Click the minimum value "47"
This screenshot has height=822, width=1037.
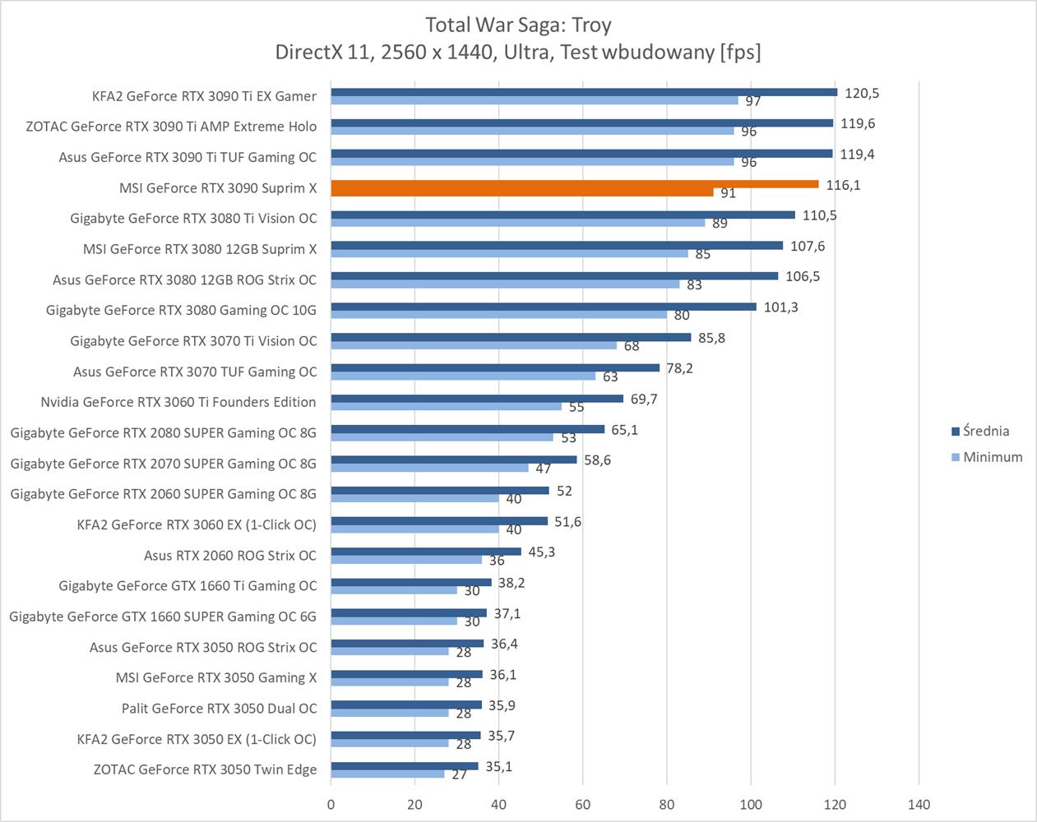pyautogui.click(x=544, y=469)
